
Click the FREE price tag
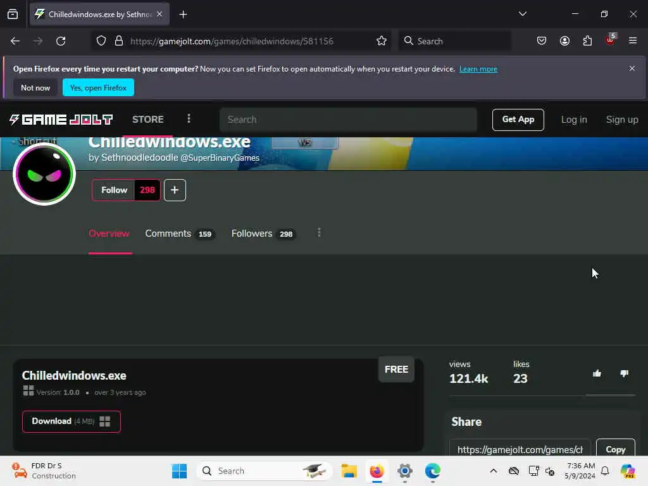[396, 370]
